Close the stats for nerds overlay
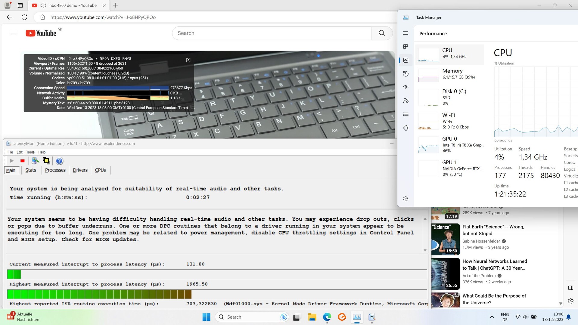The image size is (578, 325). pyautogui.click(x=188, y=60)
